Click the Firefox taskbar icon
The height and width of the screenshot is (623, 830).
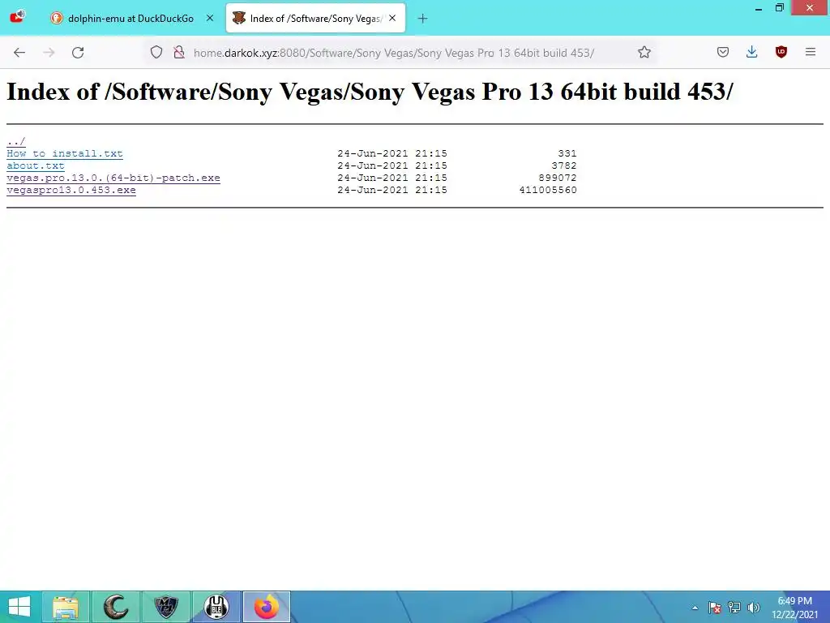click(266, 607)
